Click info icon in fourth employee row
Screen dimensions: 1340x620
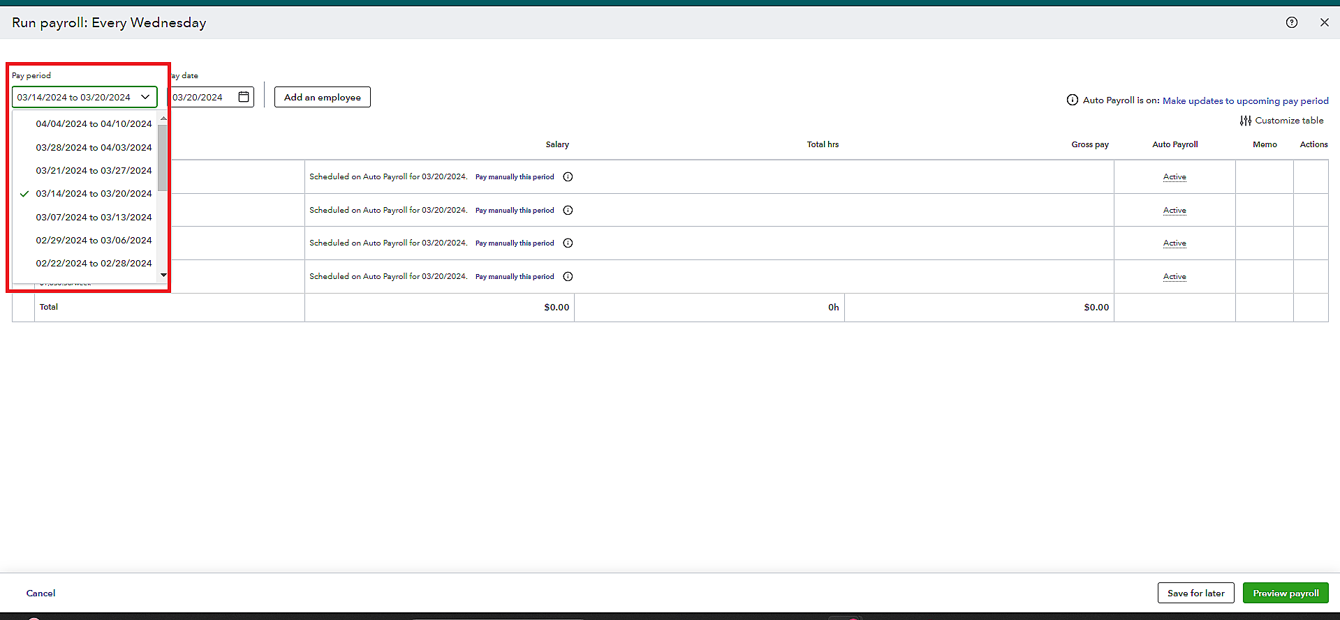568,277
